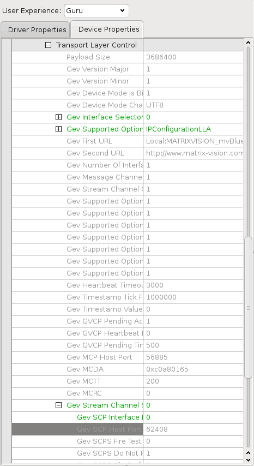Select the Device Properties tab

coord(107,29)
